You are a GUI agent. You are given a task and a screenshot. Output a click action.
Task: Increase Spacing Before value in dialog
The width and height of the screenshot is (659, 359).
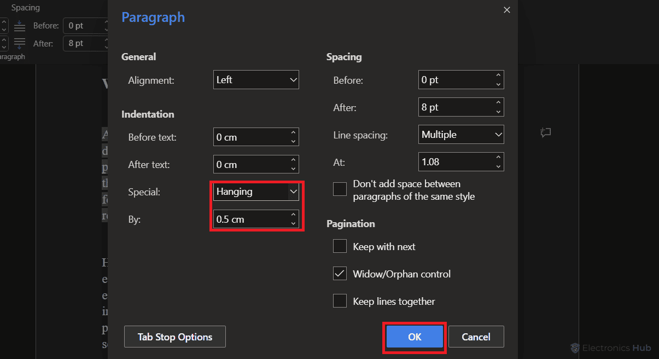coord(498,75)
